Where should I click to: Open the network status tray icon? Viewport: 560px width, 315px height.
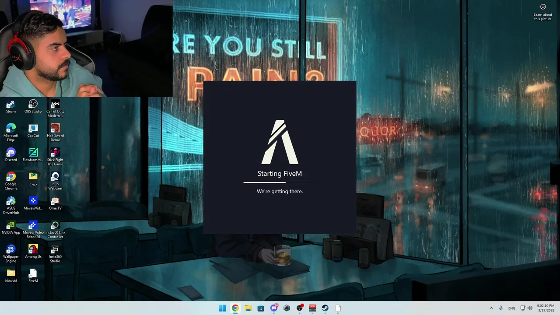tap(523, 308)
